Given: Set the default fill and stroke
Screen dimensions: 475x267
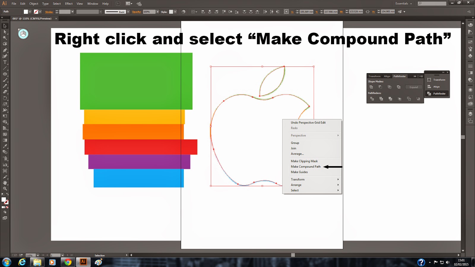Looking at the screenshot, I should [3, 194].
